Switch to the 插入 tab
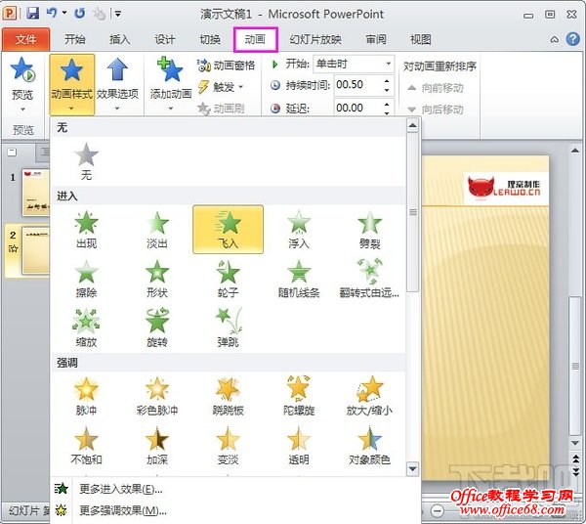This screenshot has width=586, height=524. (x=119, y=39)
